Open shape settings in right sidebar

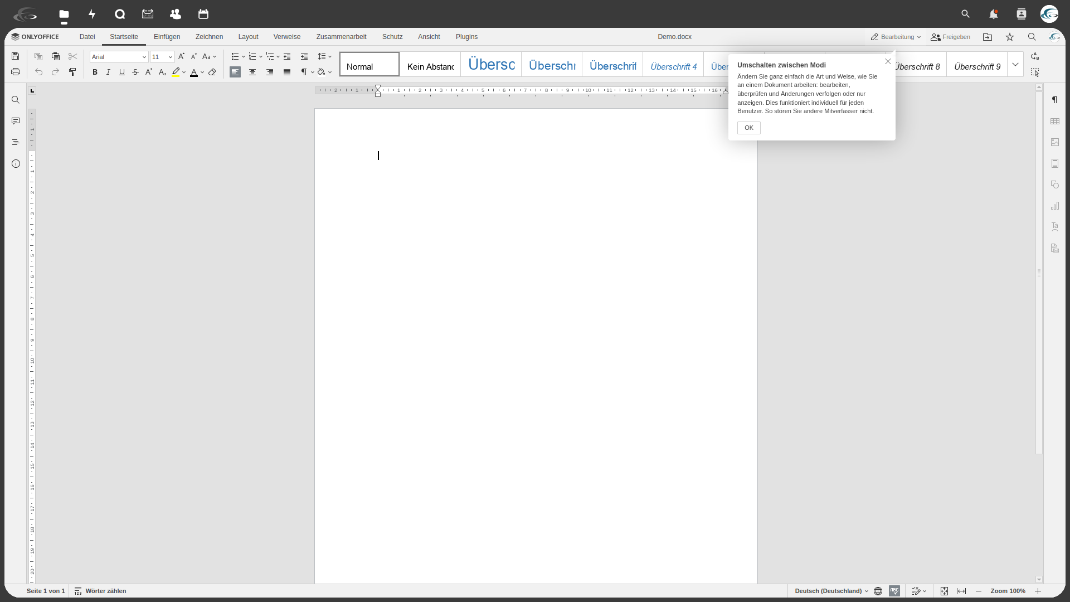point(1055,185)
